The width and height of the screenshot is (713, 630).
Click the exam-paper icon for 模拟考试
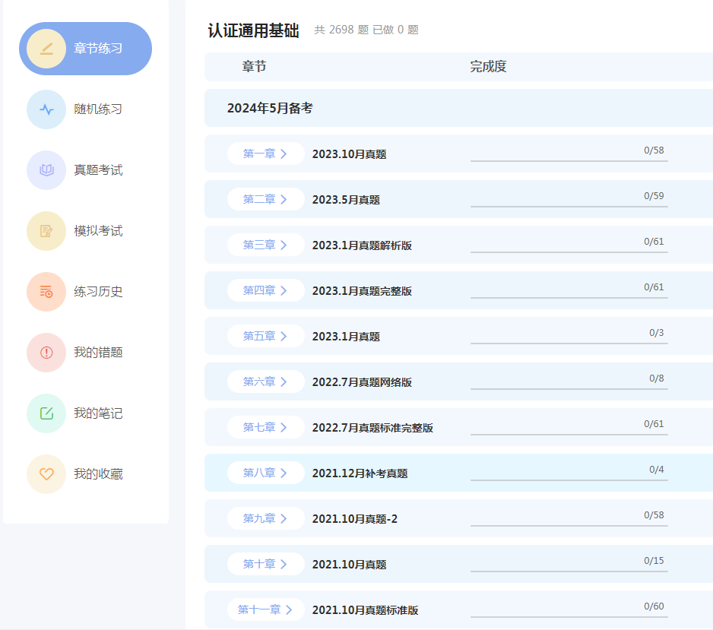[x=46, y=231]
